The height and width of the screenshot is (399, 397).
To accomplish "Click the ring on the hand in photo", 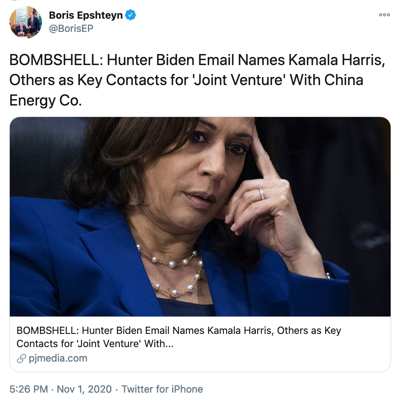I will [x=262, y=194].
